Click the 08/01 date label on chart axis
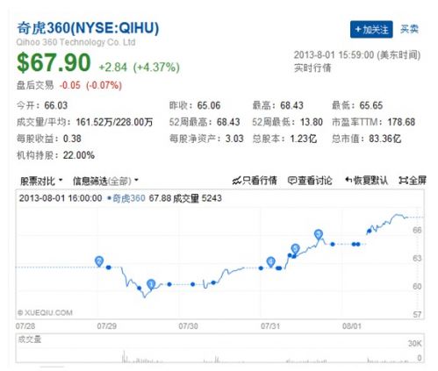Screen dimensions: 438x371 tap(352, 325)
